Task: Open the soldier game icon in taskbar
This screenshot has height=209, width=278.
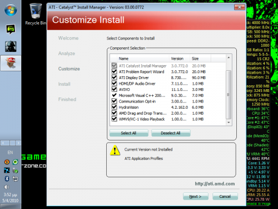Action: pyautogui.click(x=11, y=46)
